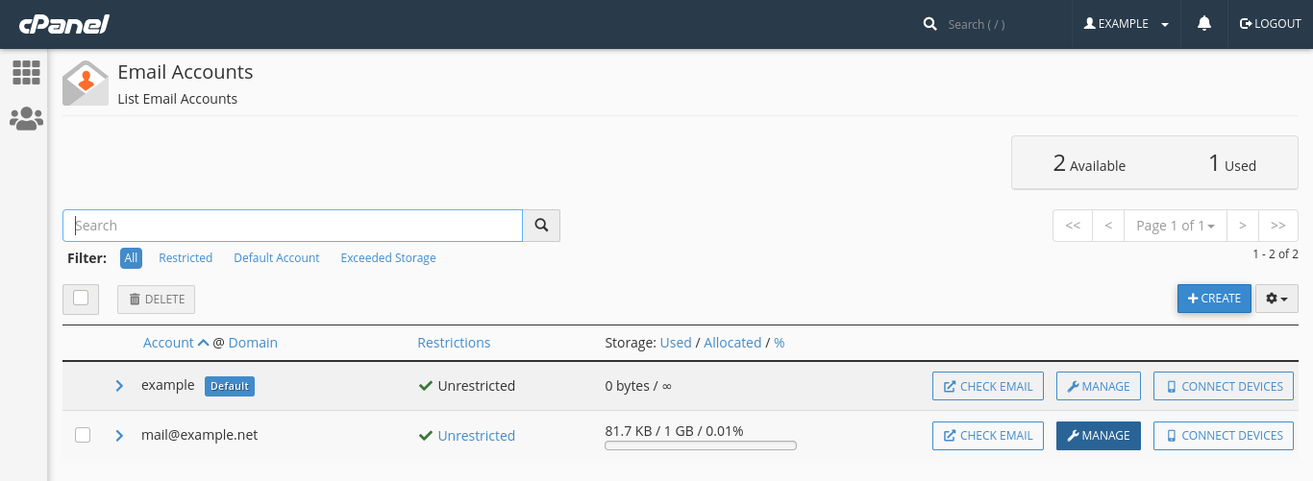Toggle the select-all accounts checkbox
This screenshot has width=1313, height=481.
(x=81, y=299)
